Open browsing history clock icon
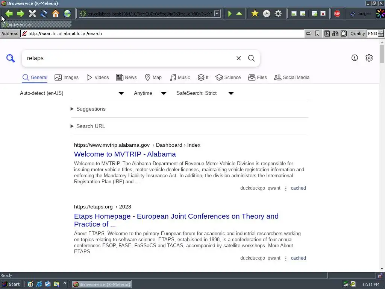385x289 pixels. 267,14
